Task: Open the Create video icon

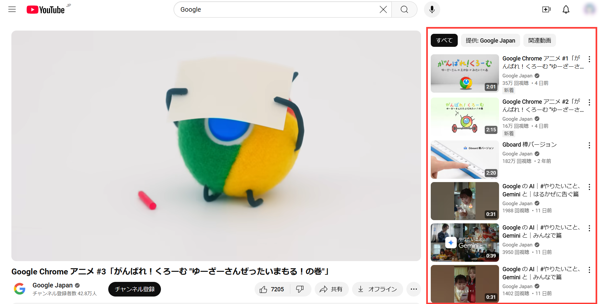Action: (547, 9)
